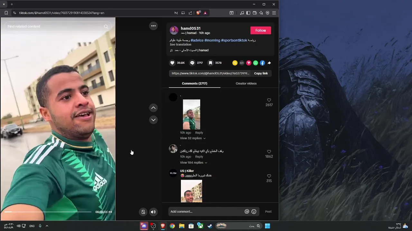This screenshot has width=412, height=231.
Task: Click the browser address bar URL
Action: click(x=61, y=13)
